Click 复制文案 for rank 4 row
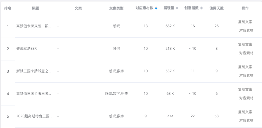This screenshot has width=262, height=128. (245, 89)
